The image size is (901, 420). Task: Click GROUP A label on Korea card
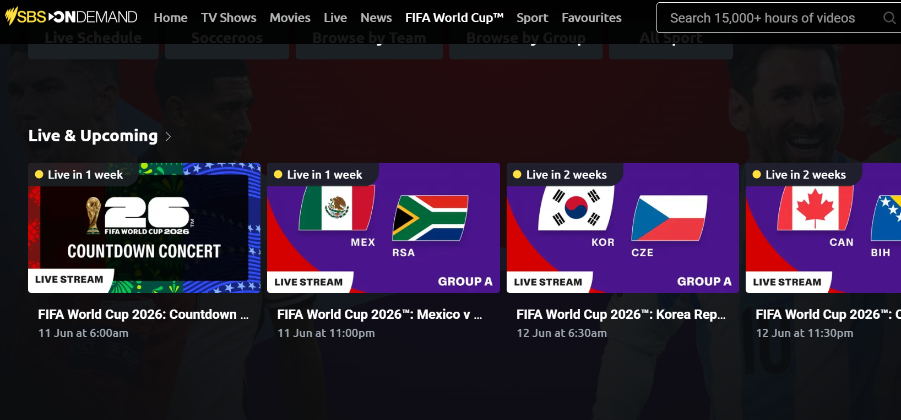coord(704,281)
